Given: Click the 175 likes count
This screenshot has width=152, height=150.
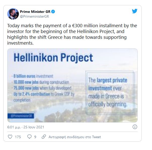Looking at the screenshot, I should [18, 137].
